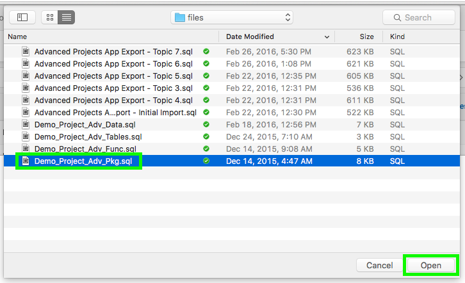Click date Dec 14, 2015, 4:47 AM
The width and height of the screenshot is (465, 283).
(269, 161)
